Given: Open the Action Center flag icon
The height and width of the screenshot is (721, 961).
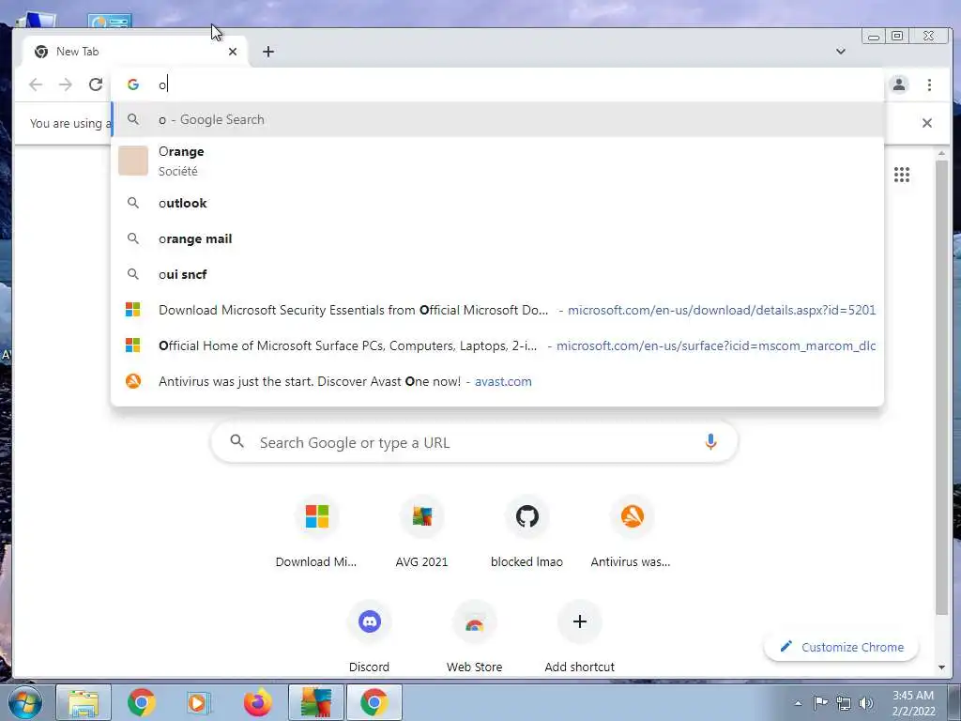Looking at the screenshot, I should tap(820, 702).
